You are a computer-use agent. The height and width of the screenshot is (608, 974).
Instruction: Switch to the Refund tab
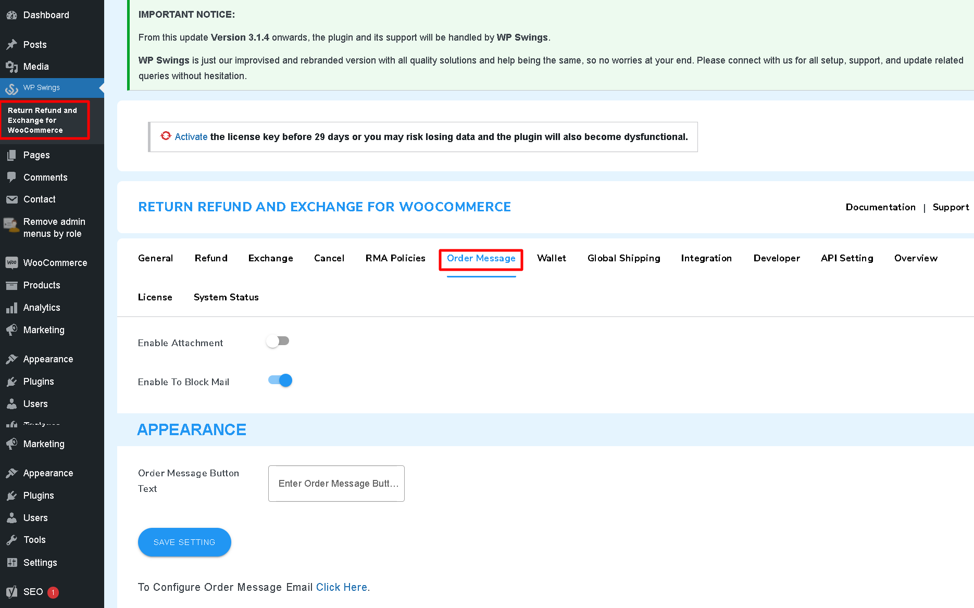pos(211,258)
